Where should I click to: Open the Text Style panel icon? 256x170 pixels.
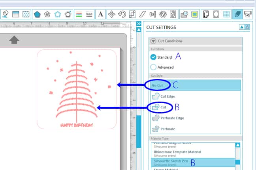coord(101,14)
